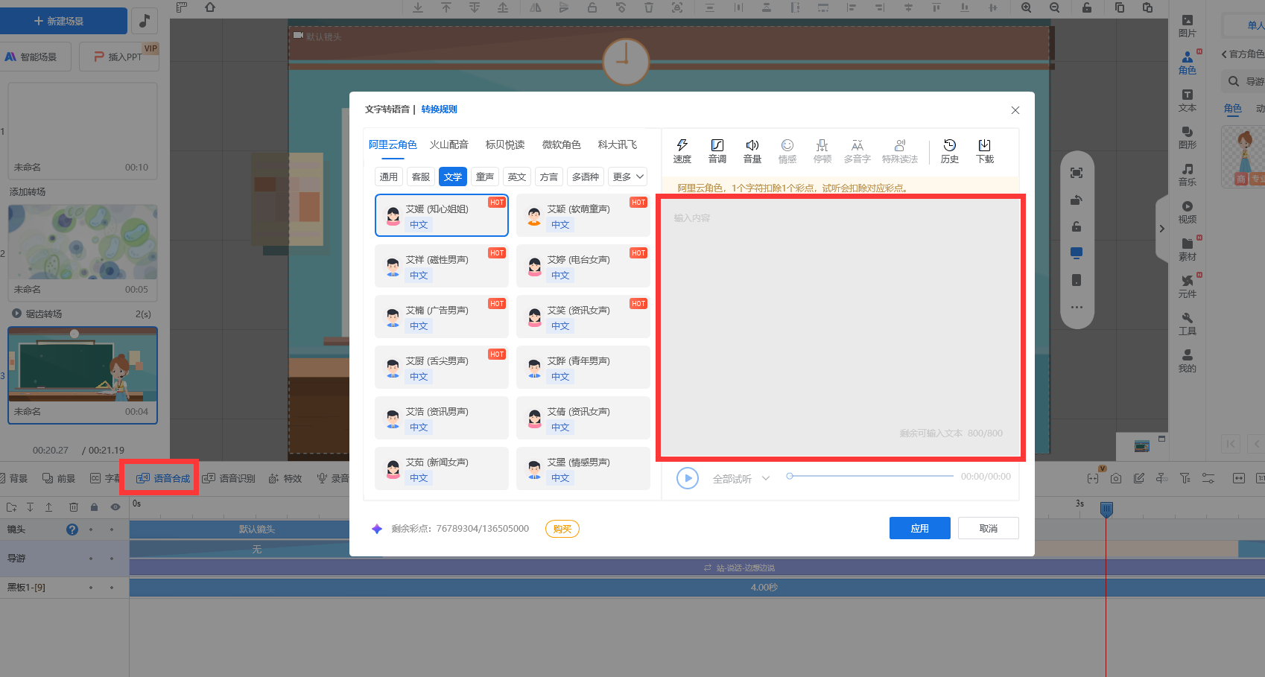This screenshot has height=677, width=1265.
Task: Click the music note button beside 新建场景
Action: click(x=145, y=21)
